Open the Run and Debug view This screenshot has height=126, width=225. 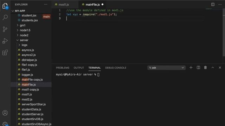pyautogui.click(x=5, y=41)
